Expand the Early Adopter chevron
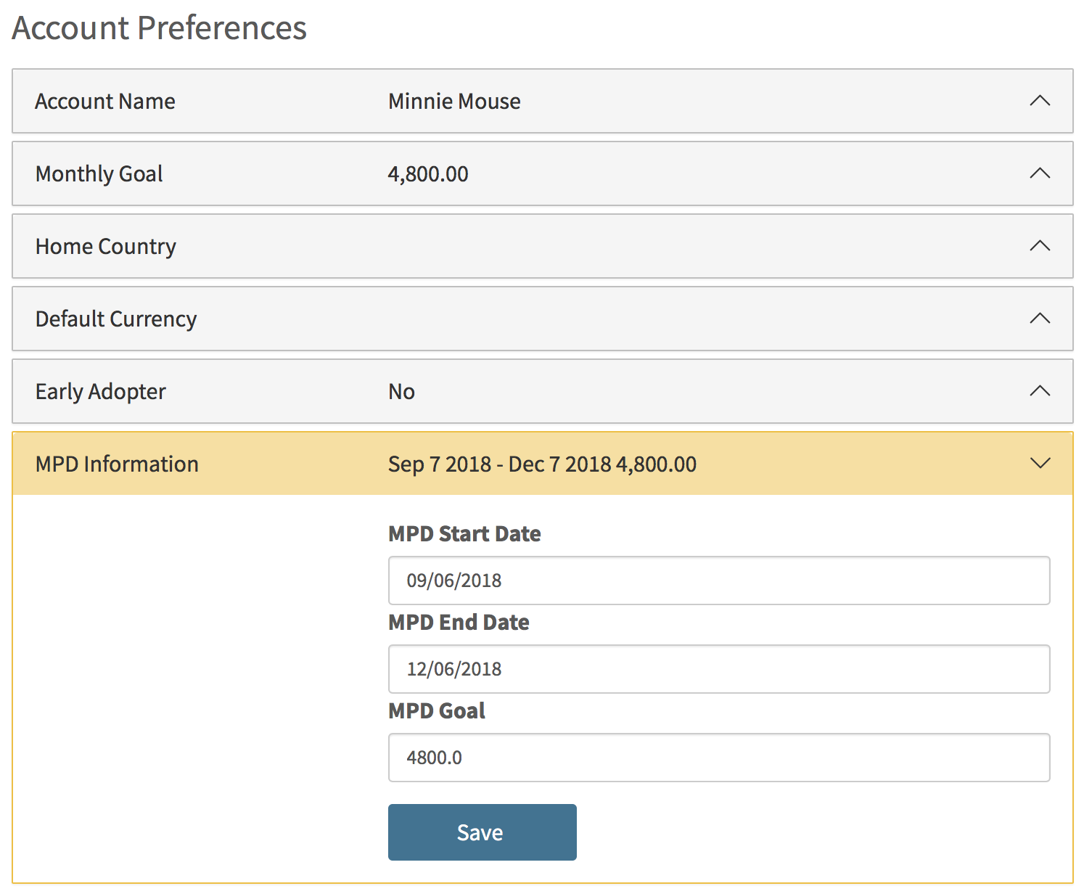The height and width of the screenshot is (894, 1084). coord(1040,391)
